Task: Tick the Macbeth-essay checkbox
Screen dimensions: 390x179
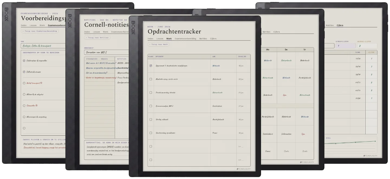Action: click(151, 79)
